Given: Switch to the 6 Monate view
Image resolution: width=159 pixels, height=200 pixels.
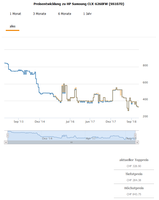Looking at the screenshot, I should click(x=64, y=14).
